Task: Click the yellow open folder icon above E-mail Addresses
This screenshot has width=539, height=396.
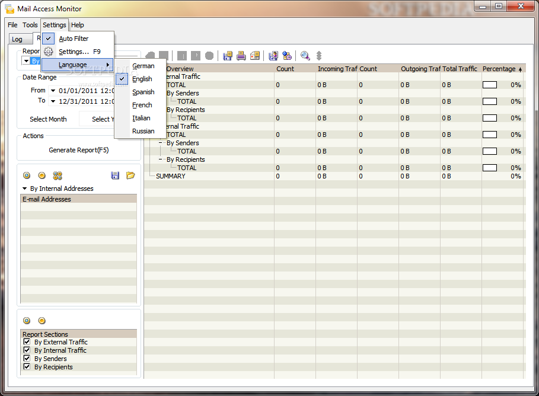Action: [x=130, y=175]
